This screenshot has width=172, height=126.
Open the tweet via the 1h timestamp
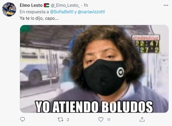[86, 5]
